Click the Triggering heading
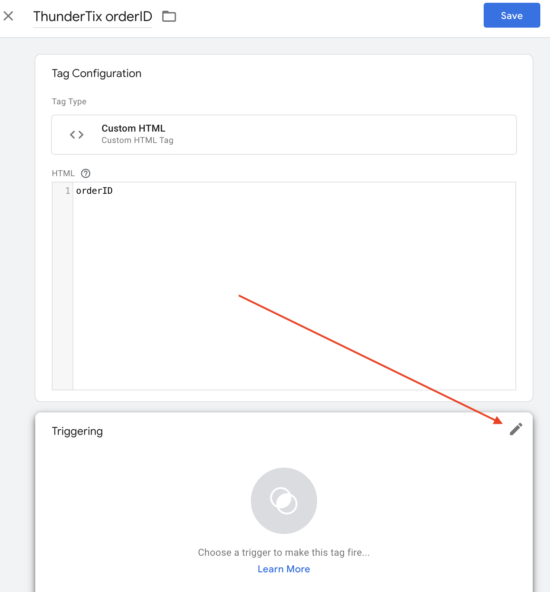550x592 pixels. pyautogui.click(x=77, y=431)
